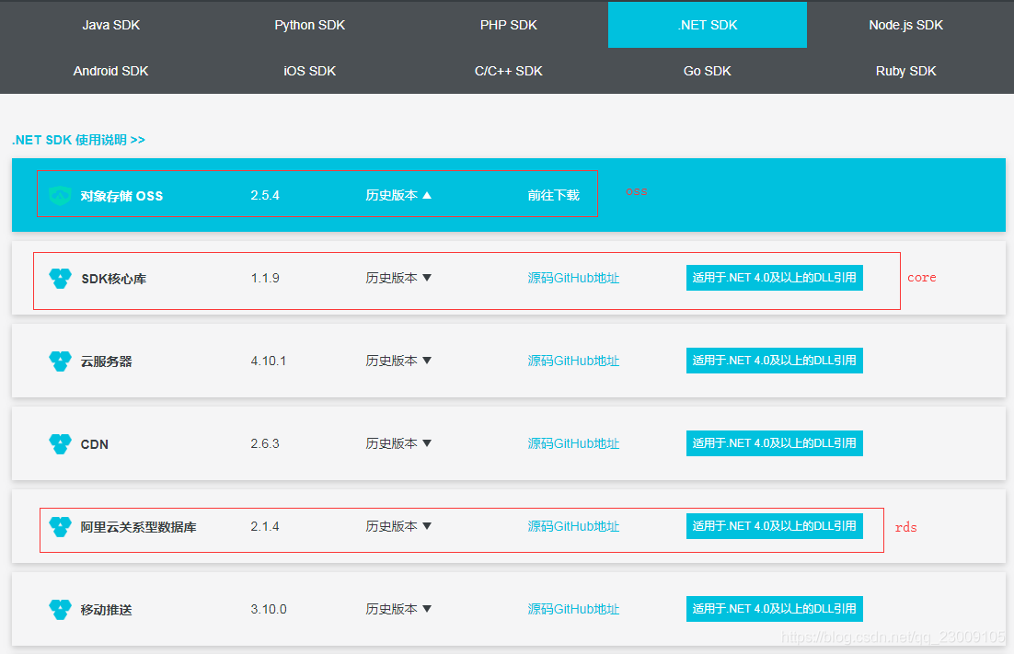Open the .NET SDK 使用说明 link
Screen dimensions: 1014x654
tap(78, 140)
